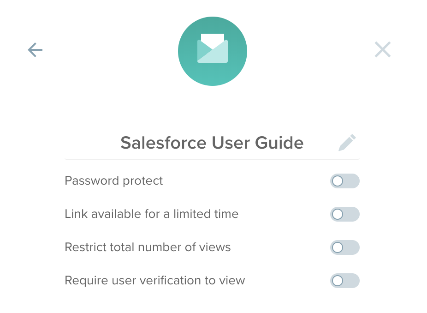427x313 pixels.
Task: Click the knob of the Password protect switch
Action: 338,181
